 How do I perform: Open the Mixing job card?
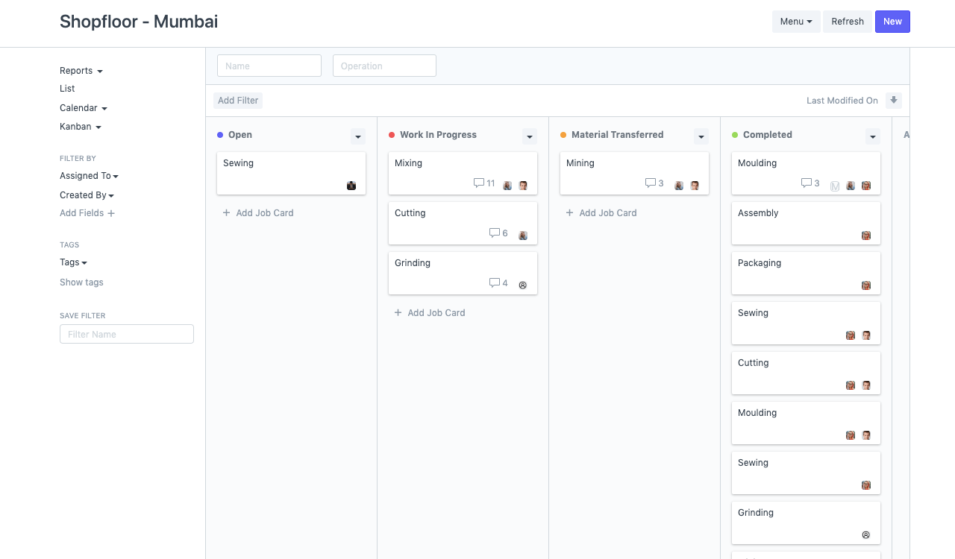click(463, 173)
